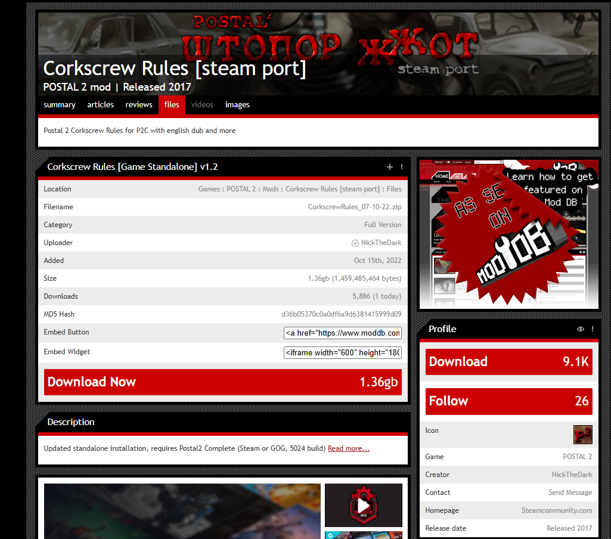Click the MD5 hash value
This screenshot has width=611, height=539.
(342, 314)
